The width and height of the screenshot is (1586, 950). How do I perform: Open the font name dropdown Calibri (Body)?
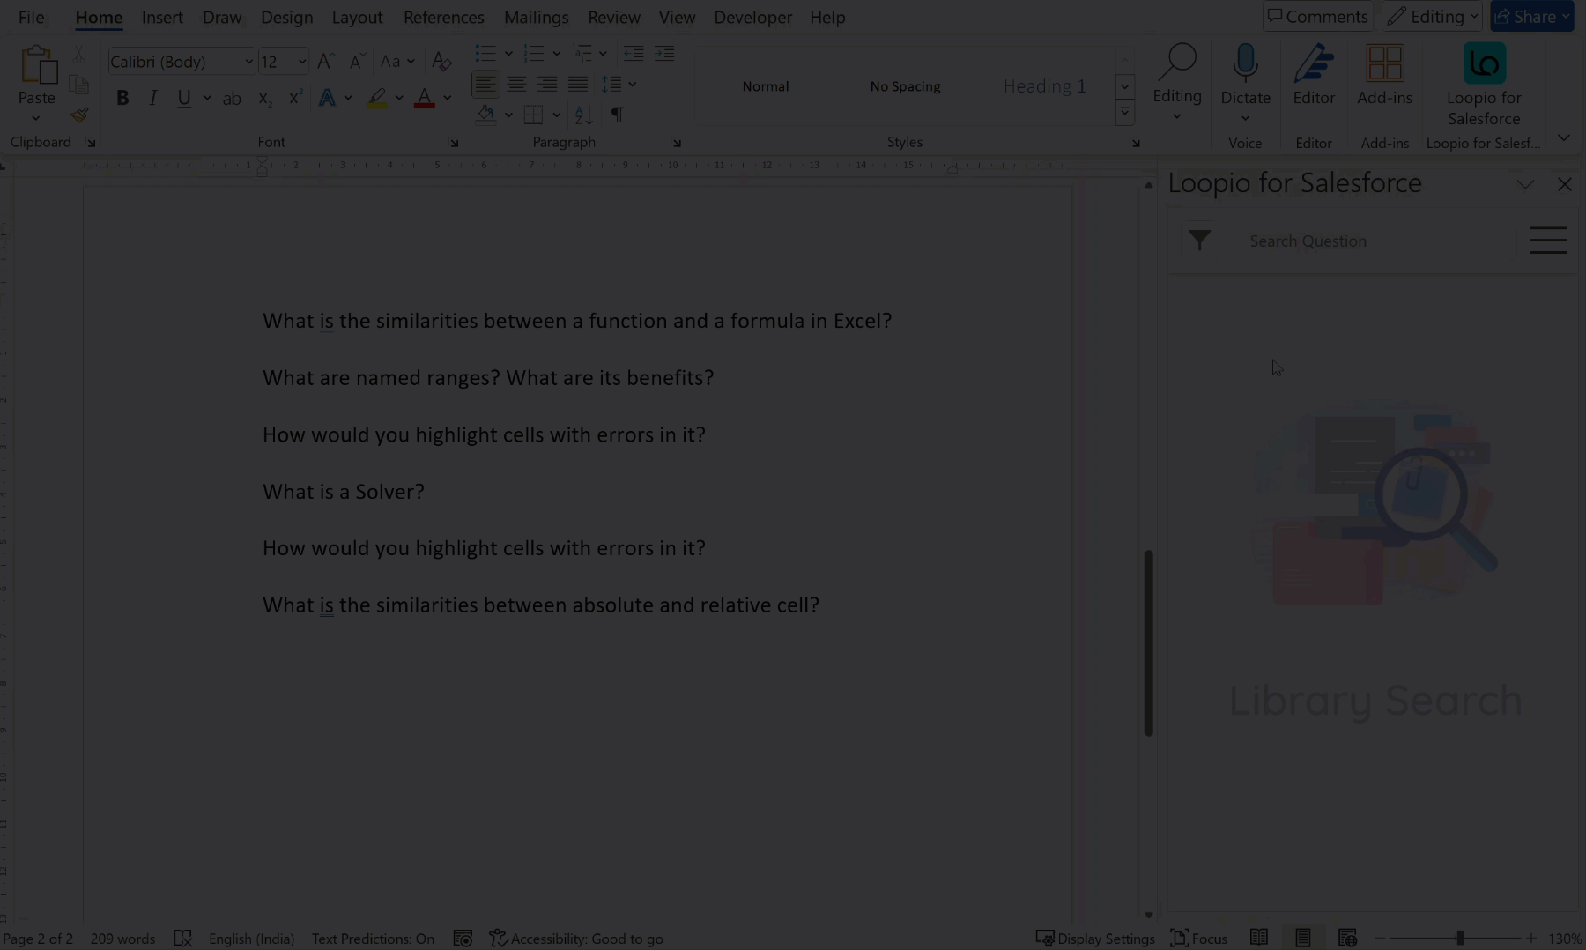coord(248,62)
